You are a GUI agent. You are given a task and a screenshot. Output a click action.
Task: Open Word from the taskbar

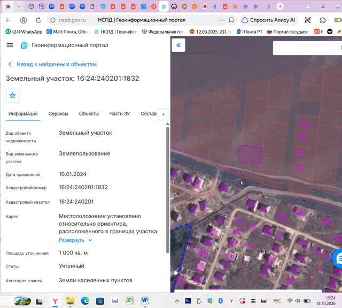pos(145,301)
